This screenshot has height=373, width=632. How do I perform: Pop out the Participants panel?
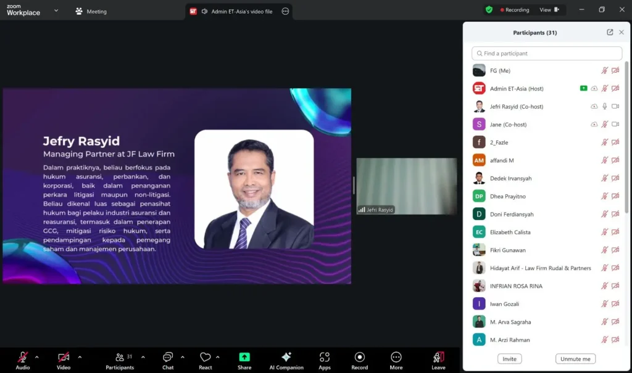click(x=610, y=33)
